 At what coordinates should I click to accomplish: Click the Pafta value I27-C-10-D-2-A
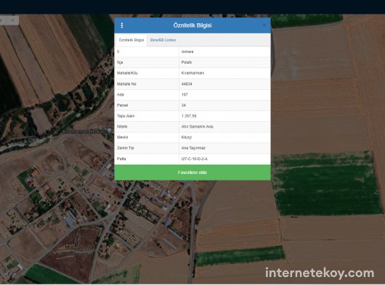click(194, 159)
